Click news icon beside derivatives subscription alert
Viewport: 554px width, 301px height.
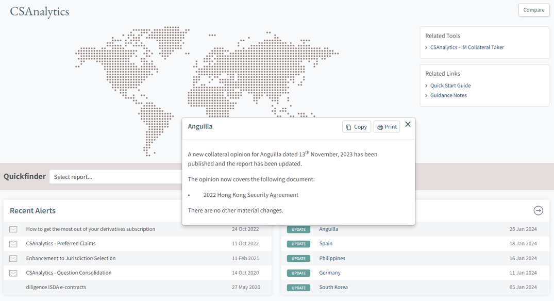(x=13, y=229)
